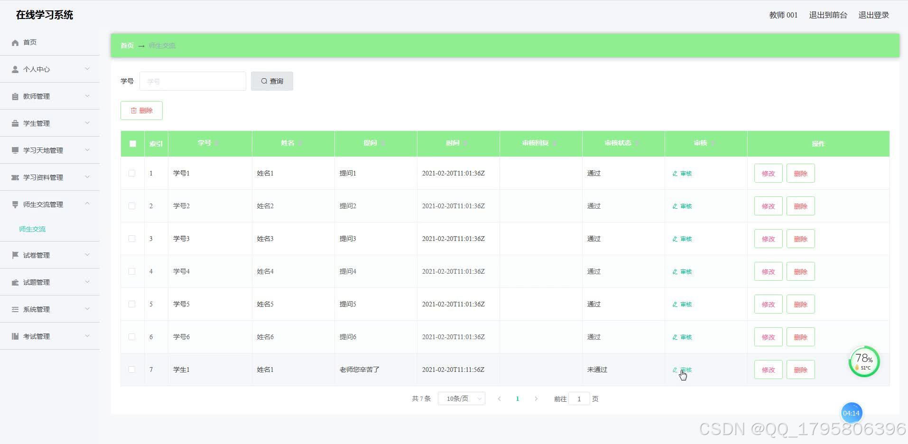Expand the 学生管理 chevron
Viewport: 908px width, 444px height.
[87, 123]
